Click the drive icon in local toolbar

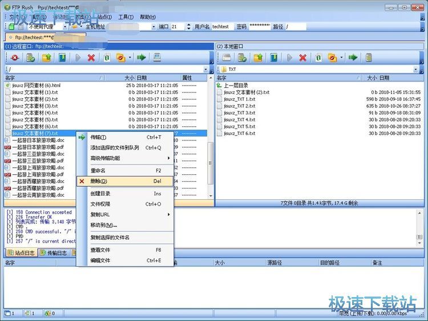coord(227,57)
